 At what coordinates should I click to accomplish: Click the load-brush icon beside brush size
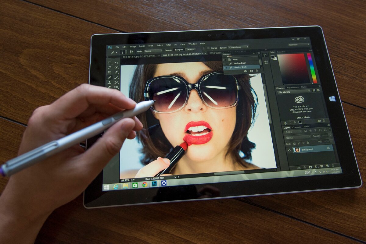pos(132,52)
